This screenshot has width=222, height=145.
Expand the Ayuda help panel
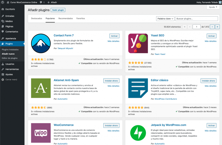click(213, 7)
